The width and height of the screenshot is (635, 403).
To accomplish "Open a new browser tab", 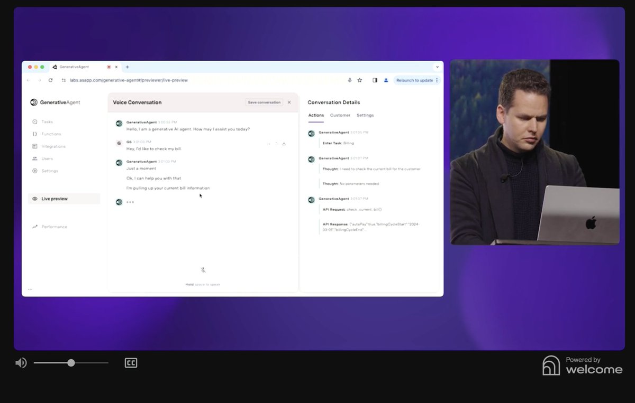I will click(x=127, y=67).
